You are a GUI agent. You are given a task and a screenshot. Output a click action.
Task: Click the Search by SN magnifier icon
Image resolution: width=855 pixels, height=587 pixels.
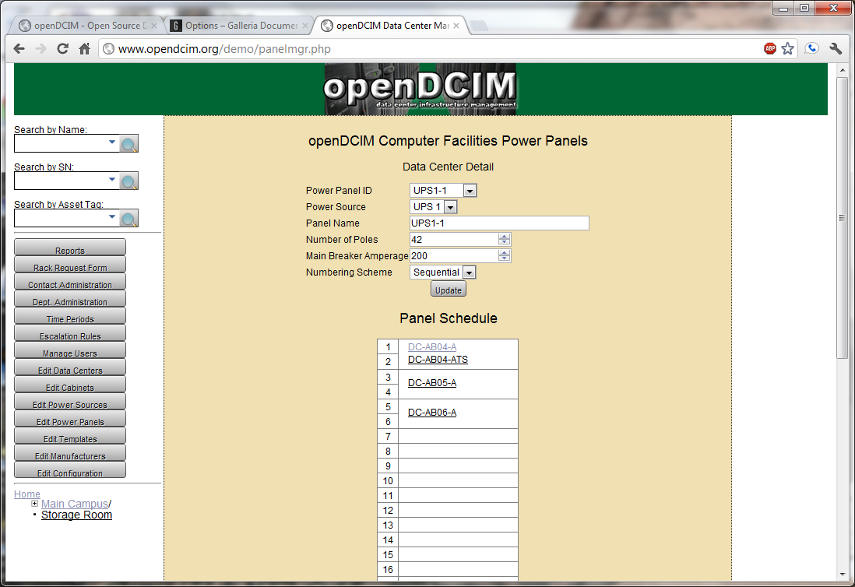(129, 181)
